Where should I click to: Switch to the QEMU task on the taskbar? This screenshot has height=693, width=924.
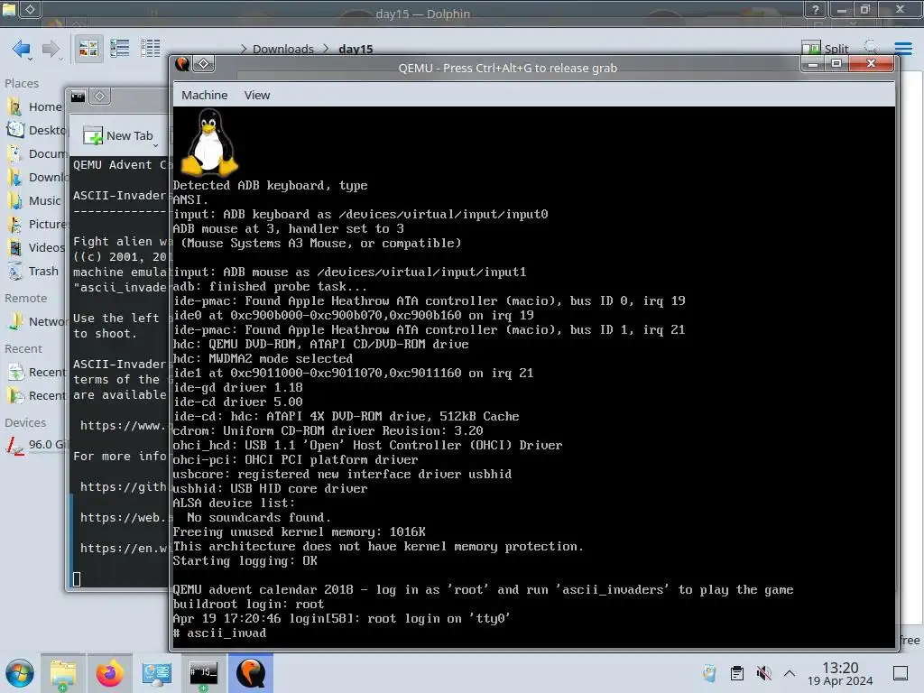coord(251,673)
